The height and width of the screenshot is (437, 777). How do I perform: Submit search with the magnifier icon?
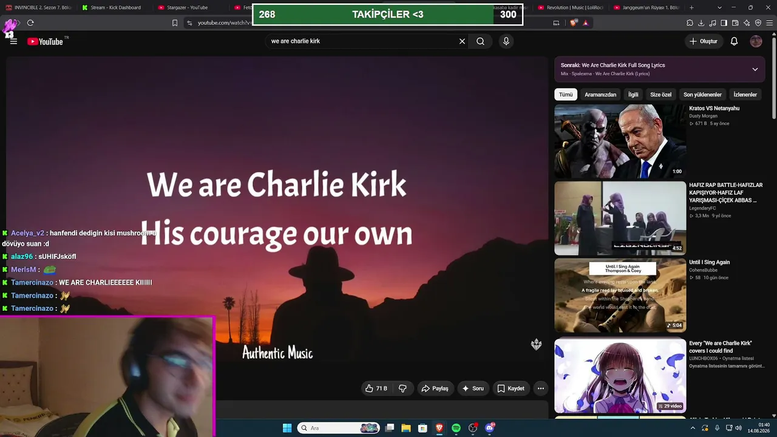[480, 41]
